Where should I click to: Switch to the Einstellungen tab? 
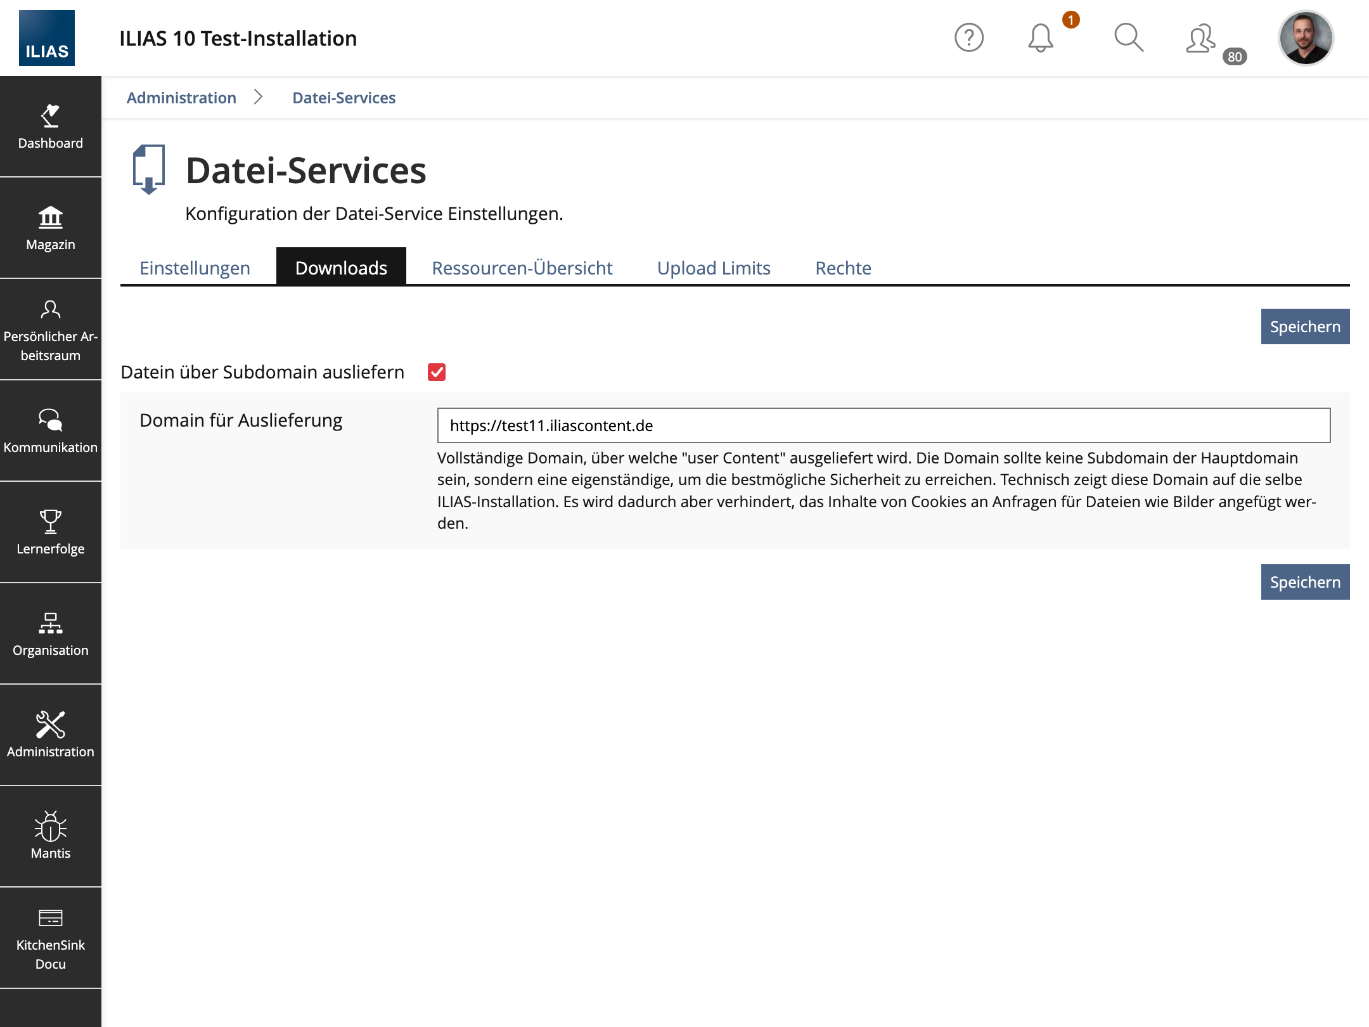(x=195, y=268)
